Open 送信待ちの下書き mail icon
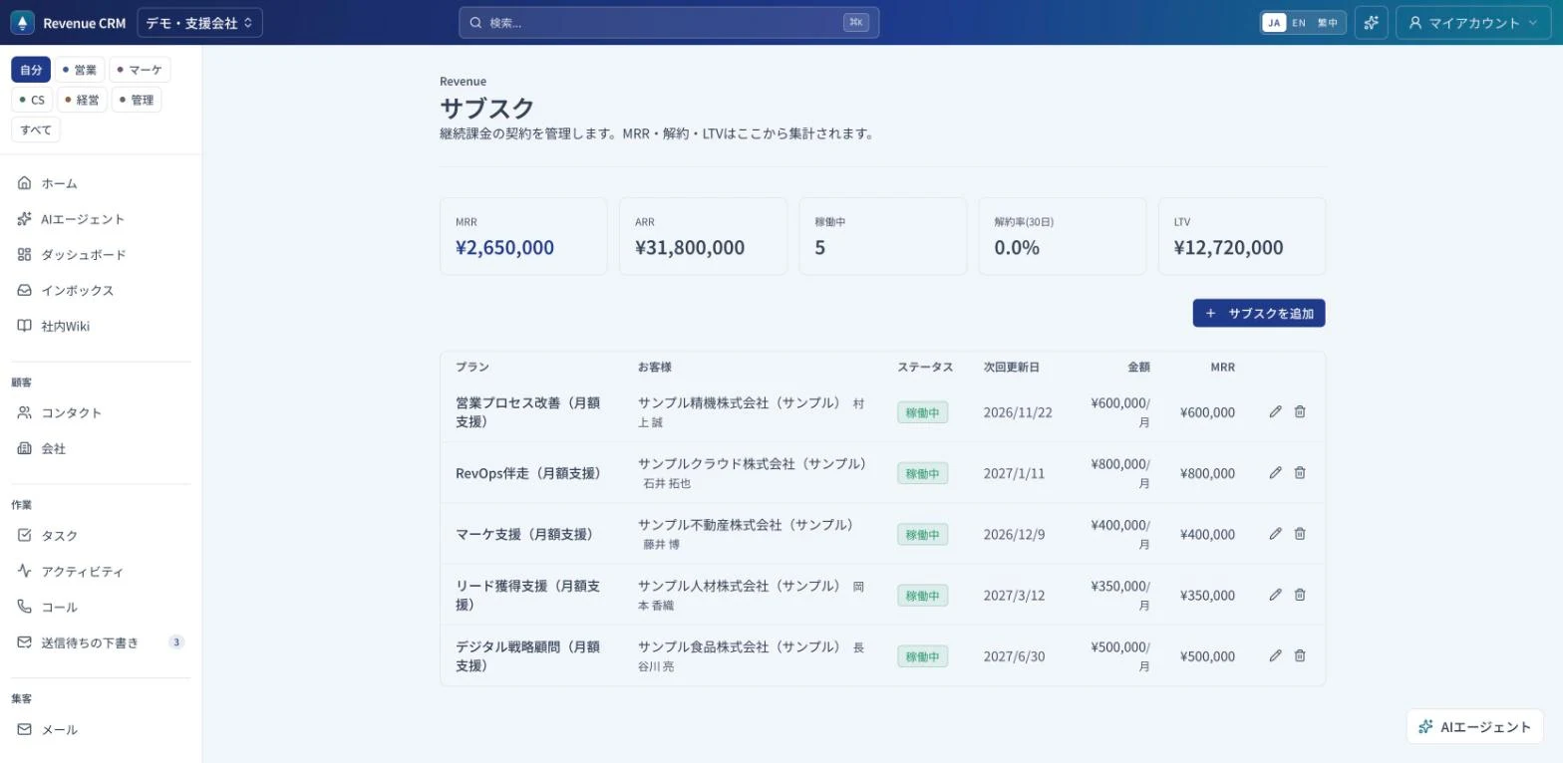1563x763 pixels. pos(24,642)
